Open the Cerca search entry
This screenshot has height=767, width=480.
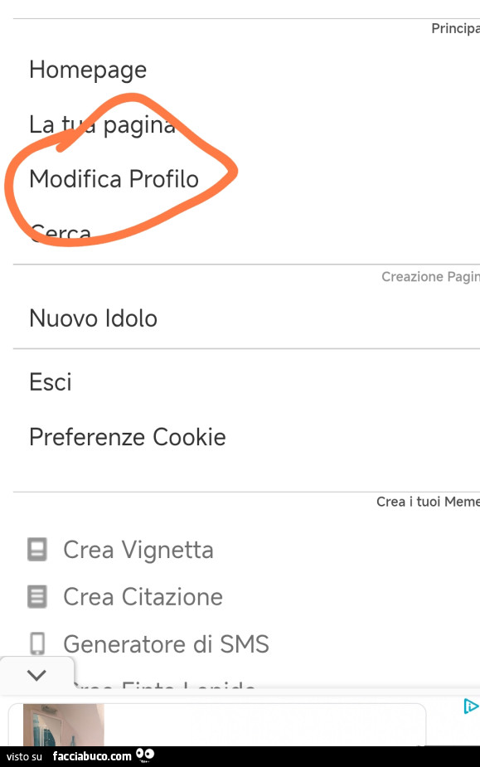click(60, 233)
